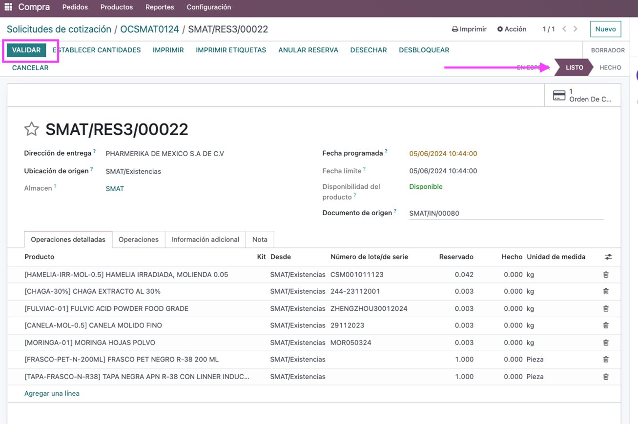Show help for Fecha programada
This screenshot has height=424, width=638.
coord(386,152)
